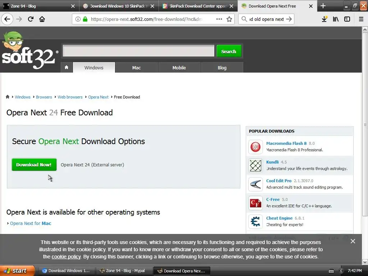Click the breadcrumb home icon

[8, 97]
